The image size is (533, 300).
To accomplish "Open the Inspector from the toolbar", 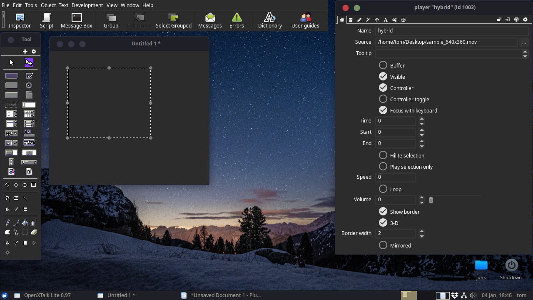I will [x=20, y=20].
